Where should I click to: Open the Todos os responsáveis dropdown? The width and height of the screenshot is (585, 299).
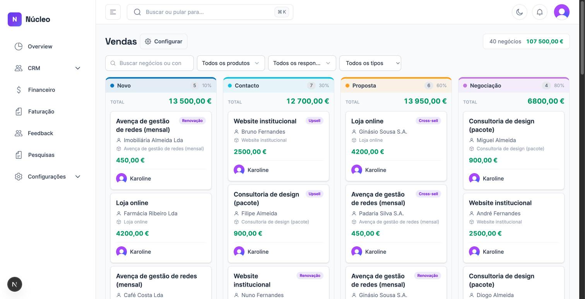coord(302,63)
